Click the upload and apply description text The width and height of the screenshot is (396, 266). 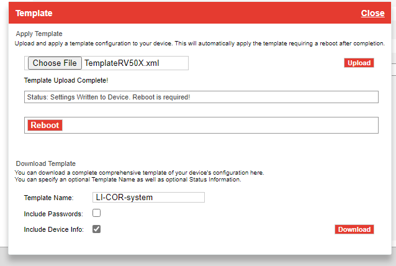tap(199, 43)
